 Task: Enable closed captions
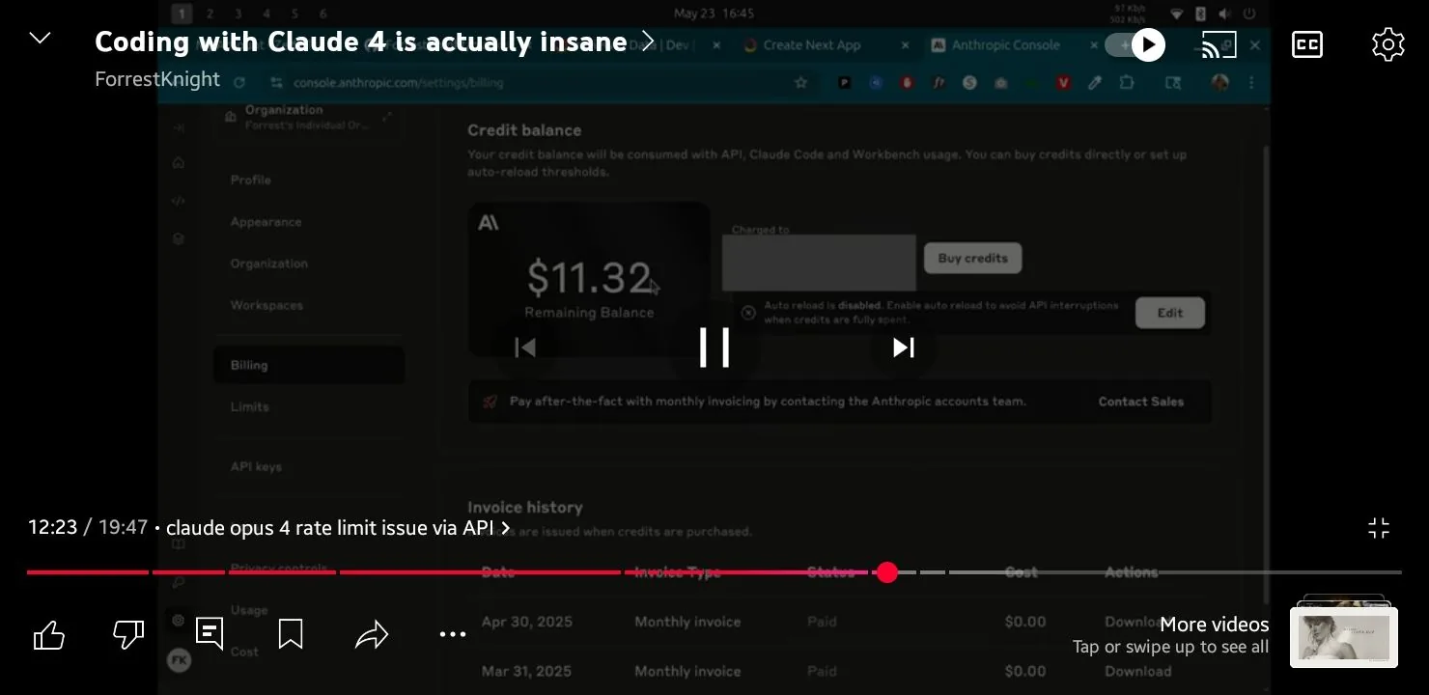point(1306,44)
